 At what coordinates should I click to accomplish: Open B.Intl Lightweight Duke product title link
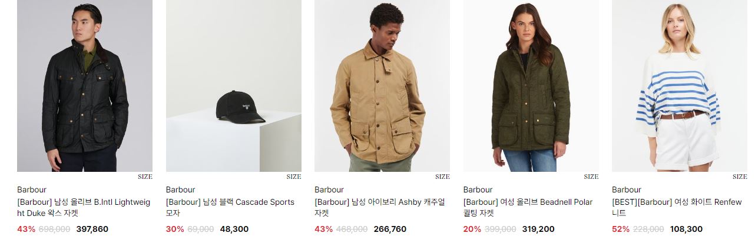84,208
